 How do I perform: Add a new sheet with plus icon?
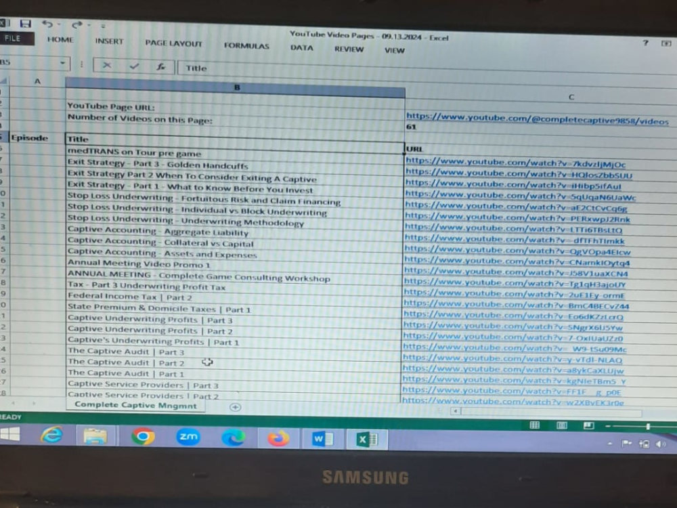coord(236,407)
